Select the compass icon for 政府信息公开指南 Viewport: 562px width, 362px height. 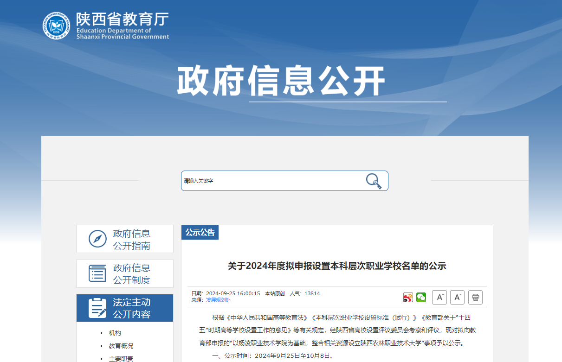97,239
